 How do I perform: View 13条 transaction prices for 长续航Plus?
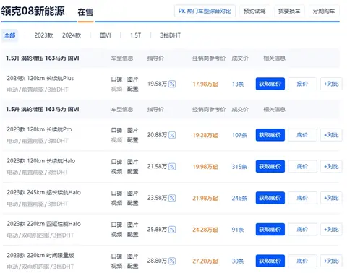(238, 84)
